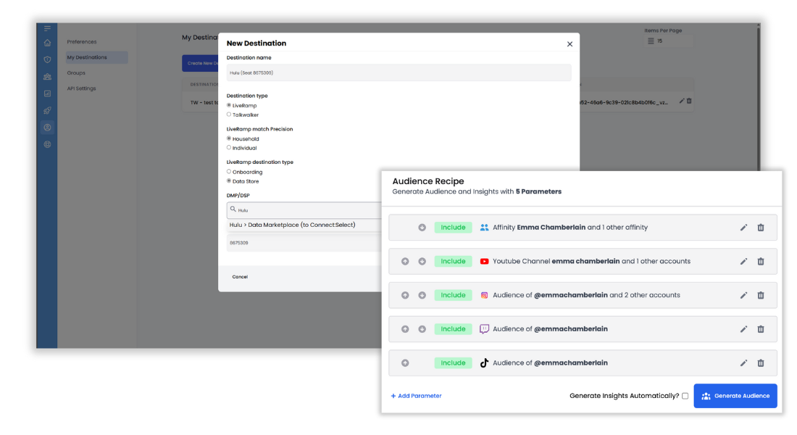Cancel the New Destination dialog
Image resolution: width=797 pixels, height=435 pixels.
tap(240, 277)
